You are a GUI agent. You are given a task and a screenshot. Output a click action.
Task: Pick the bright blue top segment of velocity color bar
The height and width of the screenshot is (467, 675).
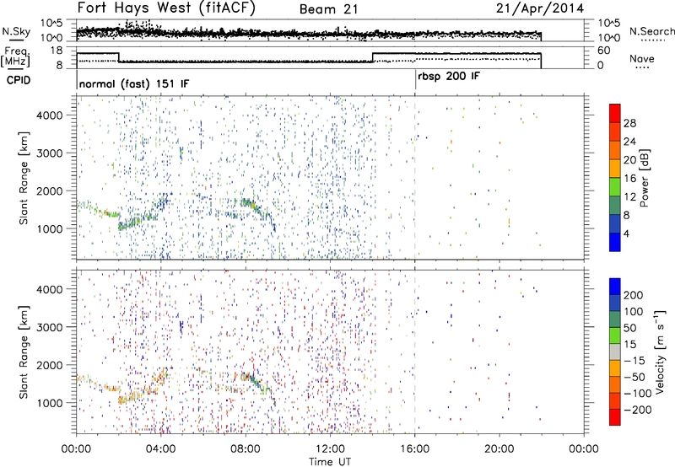tap(615, 287)
